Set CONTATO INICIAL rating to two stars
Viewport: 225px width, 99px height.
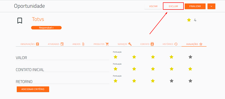tap(134, 69)
